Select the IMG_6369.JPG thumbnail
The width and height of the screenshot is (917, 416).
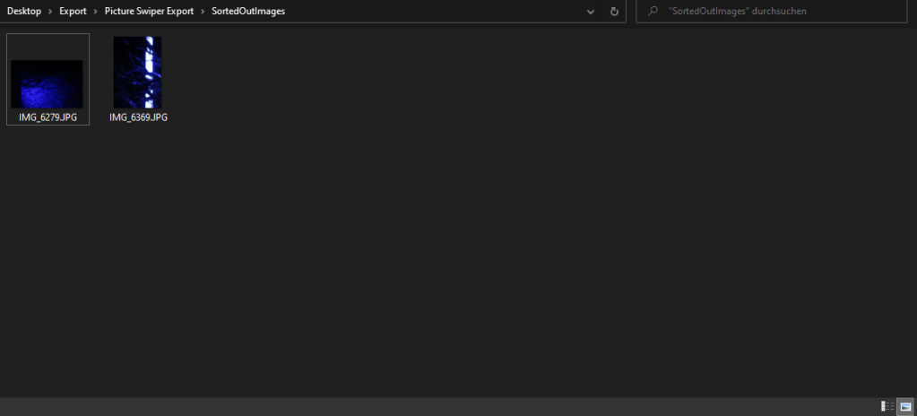pyautogui.click(x=137, y=72)
